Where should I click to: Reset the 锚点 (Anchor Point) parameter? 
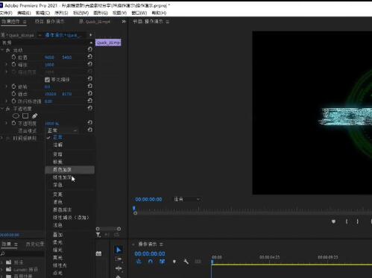pos(90,93)
